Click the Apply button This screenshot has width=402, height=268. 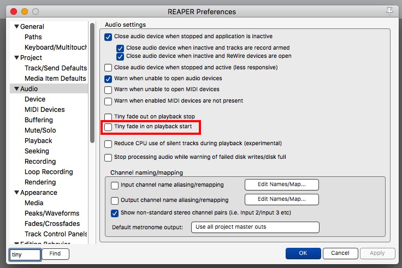tap(377, 253)
